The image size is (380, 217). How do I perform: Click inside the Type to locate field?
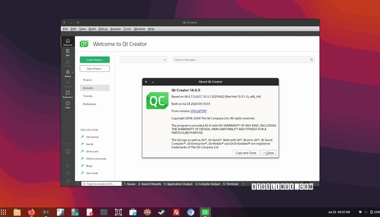pyautogui.click(x=102, y=184)
